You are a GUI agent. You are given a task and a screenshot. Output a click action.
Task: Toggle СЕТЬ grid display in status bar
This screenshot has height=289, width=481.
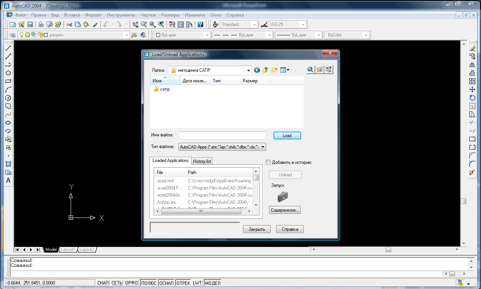117,283
